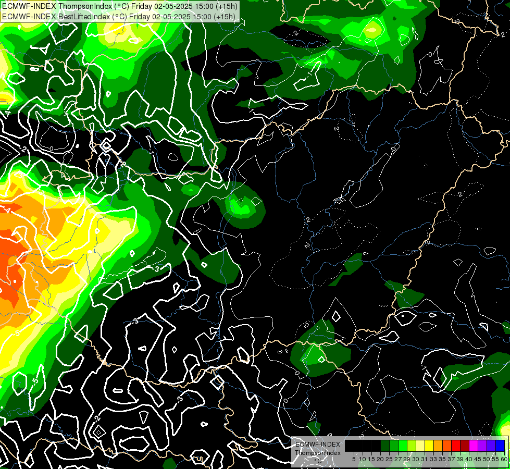Select the blue 55–60 legend swatch
The width and height of the screenshot is (510, 469).
(500, 446)
